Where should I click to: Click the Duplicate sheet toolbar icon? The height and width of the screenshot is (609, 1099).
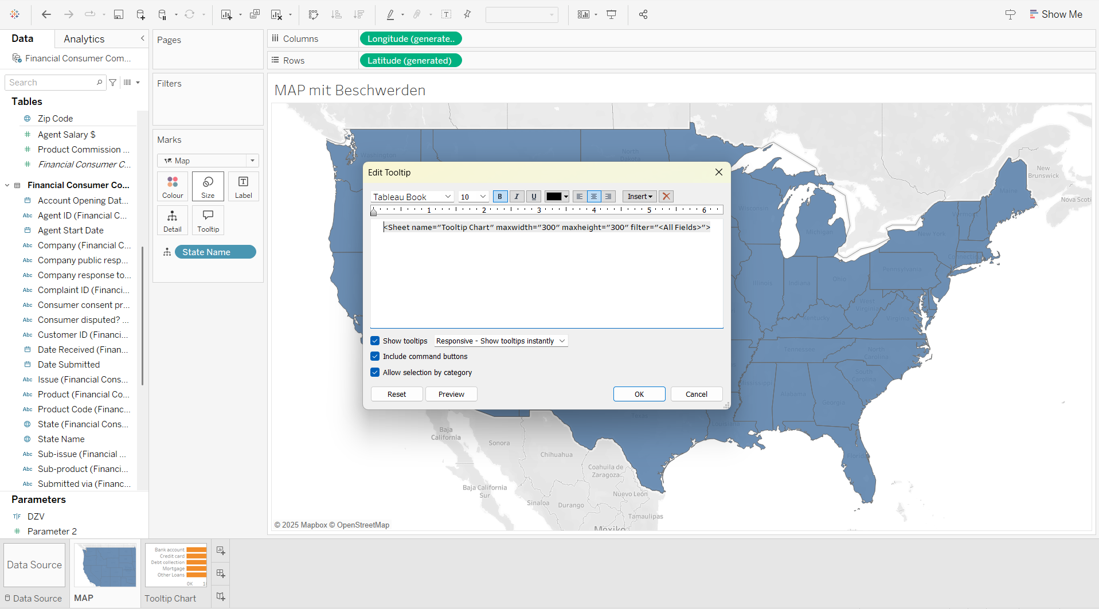pyautogui.click(x=255, y=14)
